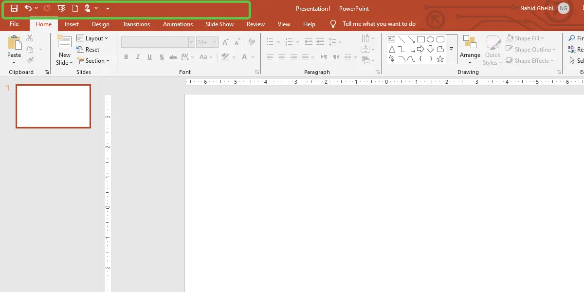
Task: Center the text
Action: [282, 57]
